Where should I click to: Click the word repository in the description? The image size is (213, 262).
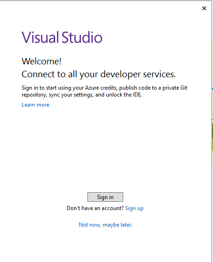tap(35, 95)
